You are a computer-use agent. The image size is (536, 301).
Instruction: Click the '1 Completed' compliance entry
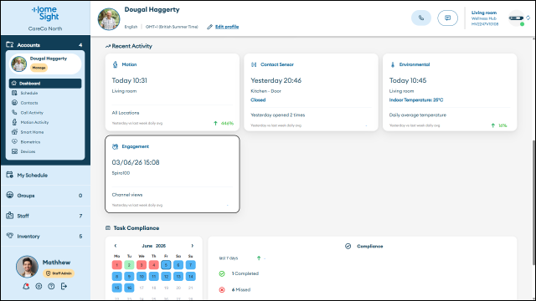pos(245,273)
